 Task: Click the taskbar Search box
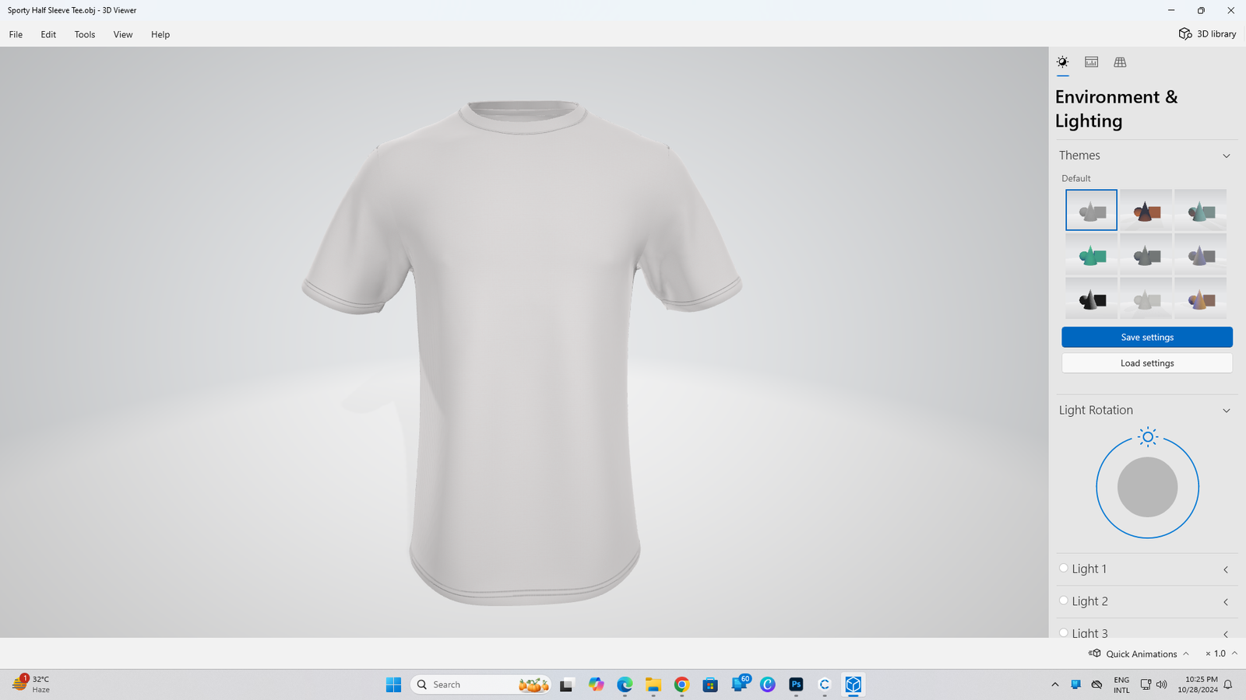[480, 684]
